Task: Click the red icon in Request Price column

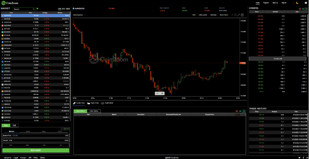Action: coord(239,114)
